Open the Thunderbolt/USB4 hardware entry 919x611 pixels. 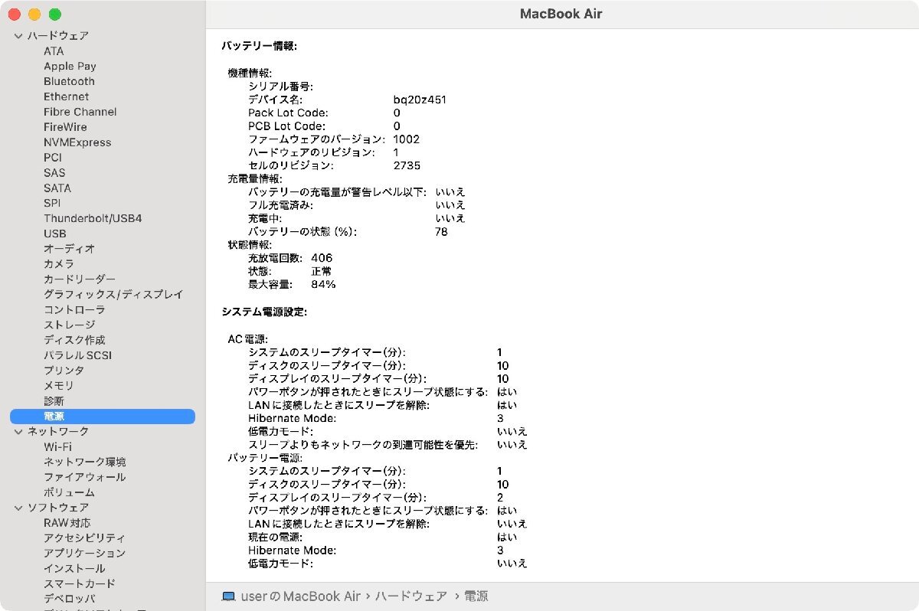tap(93, 218)
